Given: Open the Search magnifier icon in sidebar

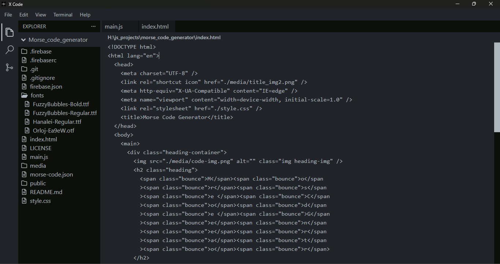Looking at the screenshot, I should click(x=10, y=50).
